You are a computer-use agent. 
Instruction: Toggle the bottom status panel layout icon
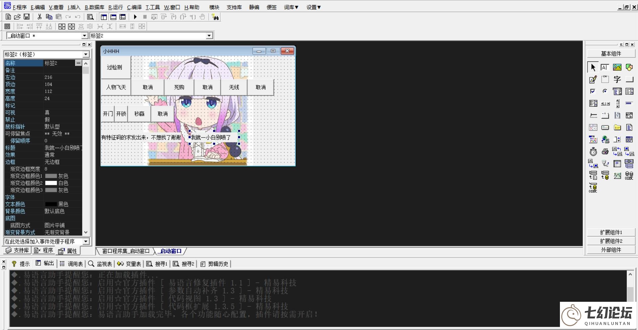pyautogui.click(x=113, y=17)
